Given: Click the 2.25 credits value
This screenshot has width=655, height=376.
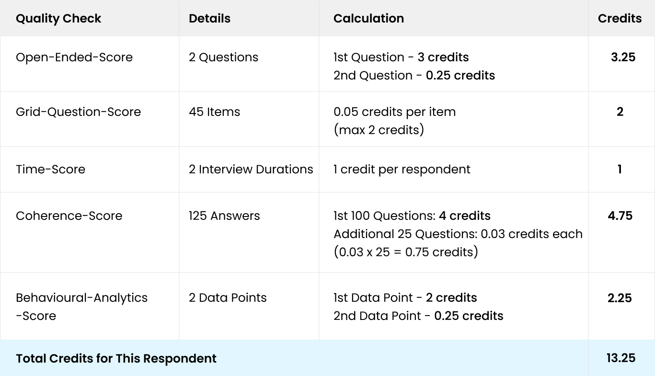Looking at the screenshot, I should (620, 298).
